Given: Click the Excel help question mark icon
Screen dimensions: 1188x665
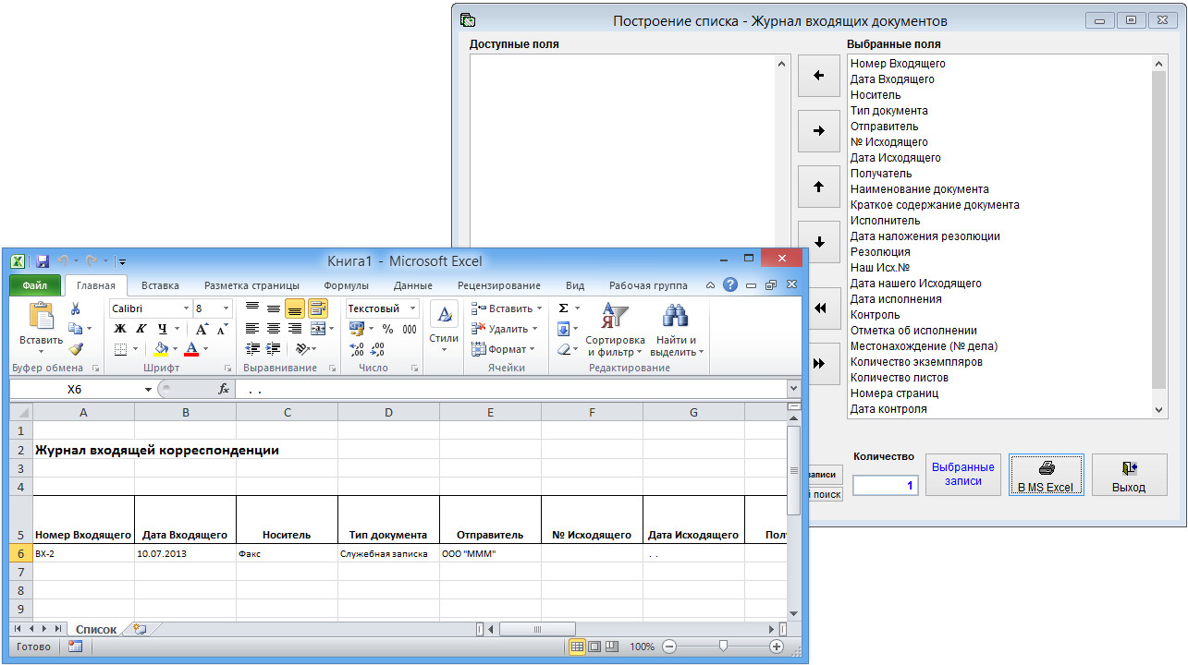Looking at the screenshot, I should pyautogui.click(x=729, y=285).
